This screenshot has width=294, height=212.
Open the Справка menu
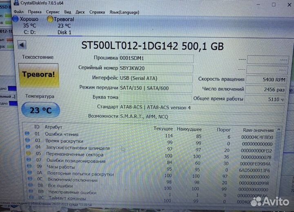pos(97,12)
